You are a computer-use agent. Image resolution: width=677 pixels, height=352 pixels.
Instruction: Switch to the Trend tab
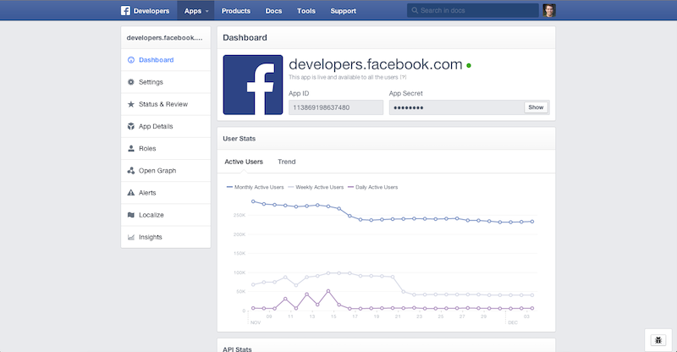coord(287,162)
